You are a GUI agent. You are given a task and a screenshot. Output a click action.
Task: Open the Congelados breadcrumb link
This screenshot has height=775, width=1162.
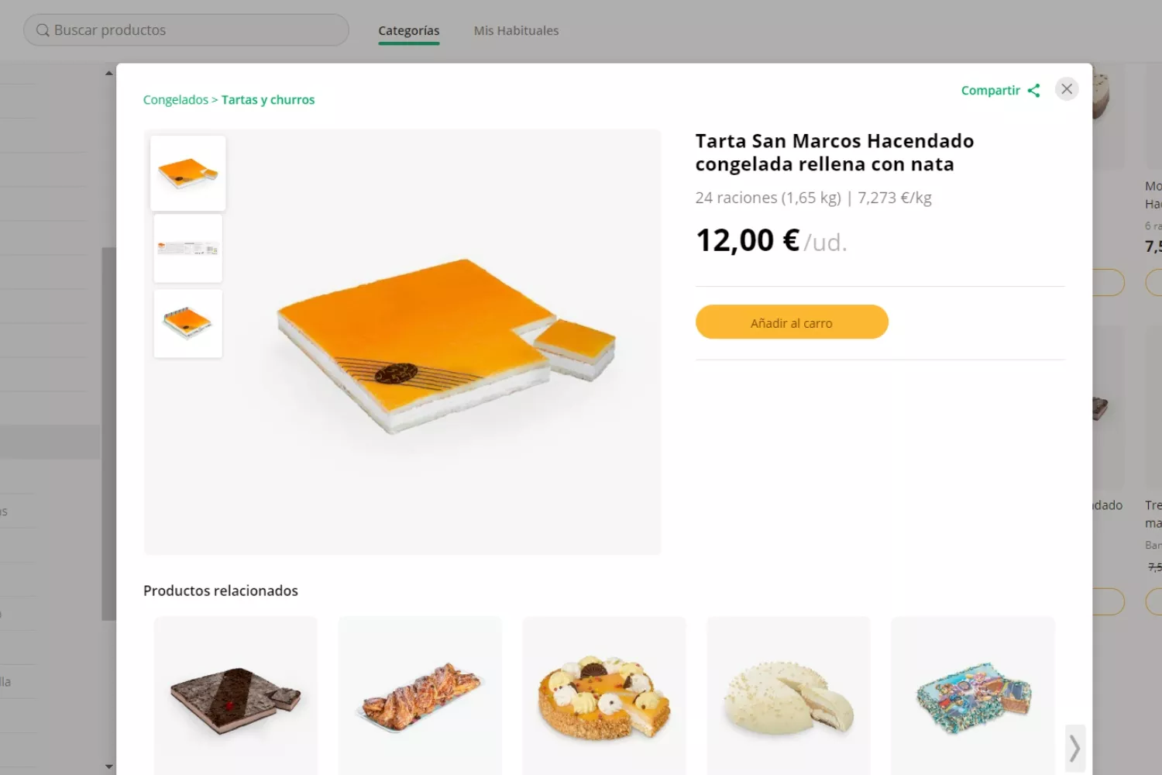176,99
